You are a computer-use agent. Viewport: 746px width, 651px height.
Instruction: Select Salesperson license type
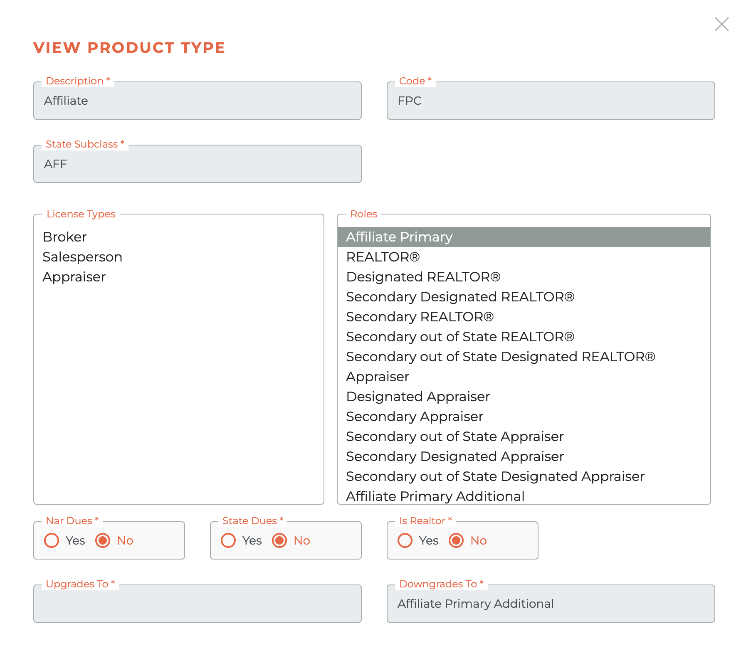[x=82, y=257]
